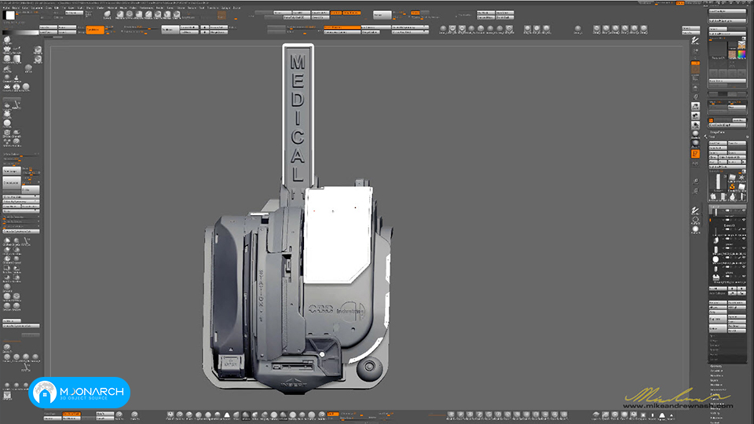Toggle the orange XYZ rotation button on right shelf

coord(695,154)
